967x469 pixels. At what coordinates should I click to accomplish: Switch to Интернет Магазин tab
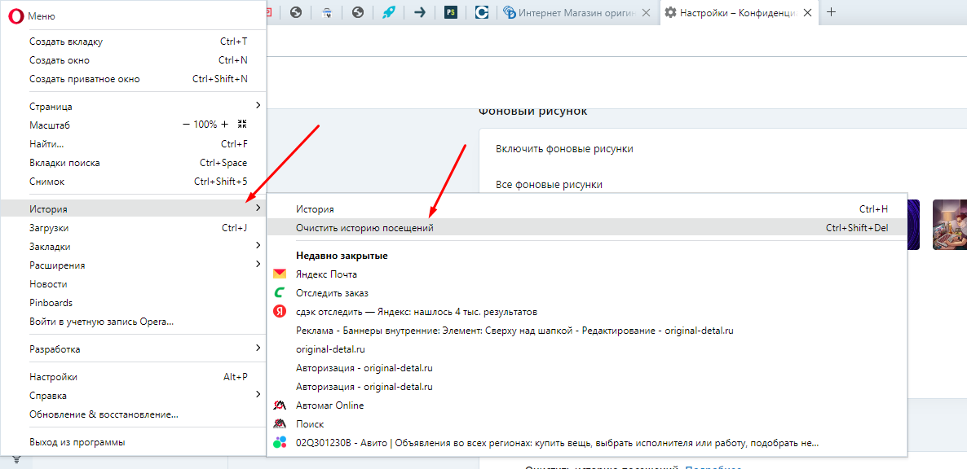pos(575,13)
